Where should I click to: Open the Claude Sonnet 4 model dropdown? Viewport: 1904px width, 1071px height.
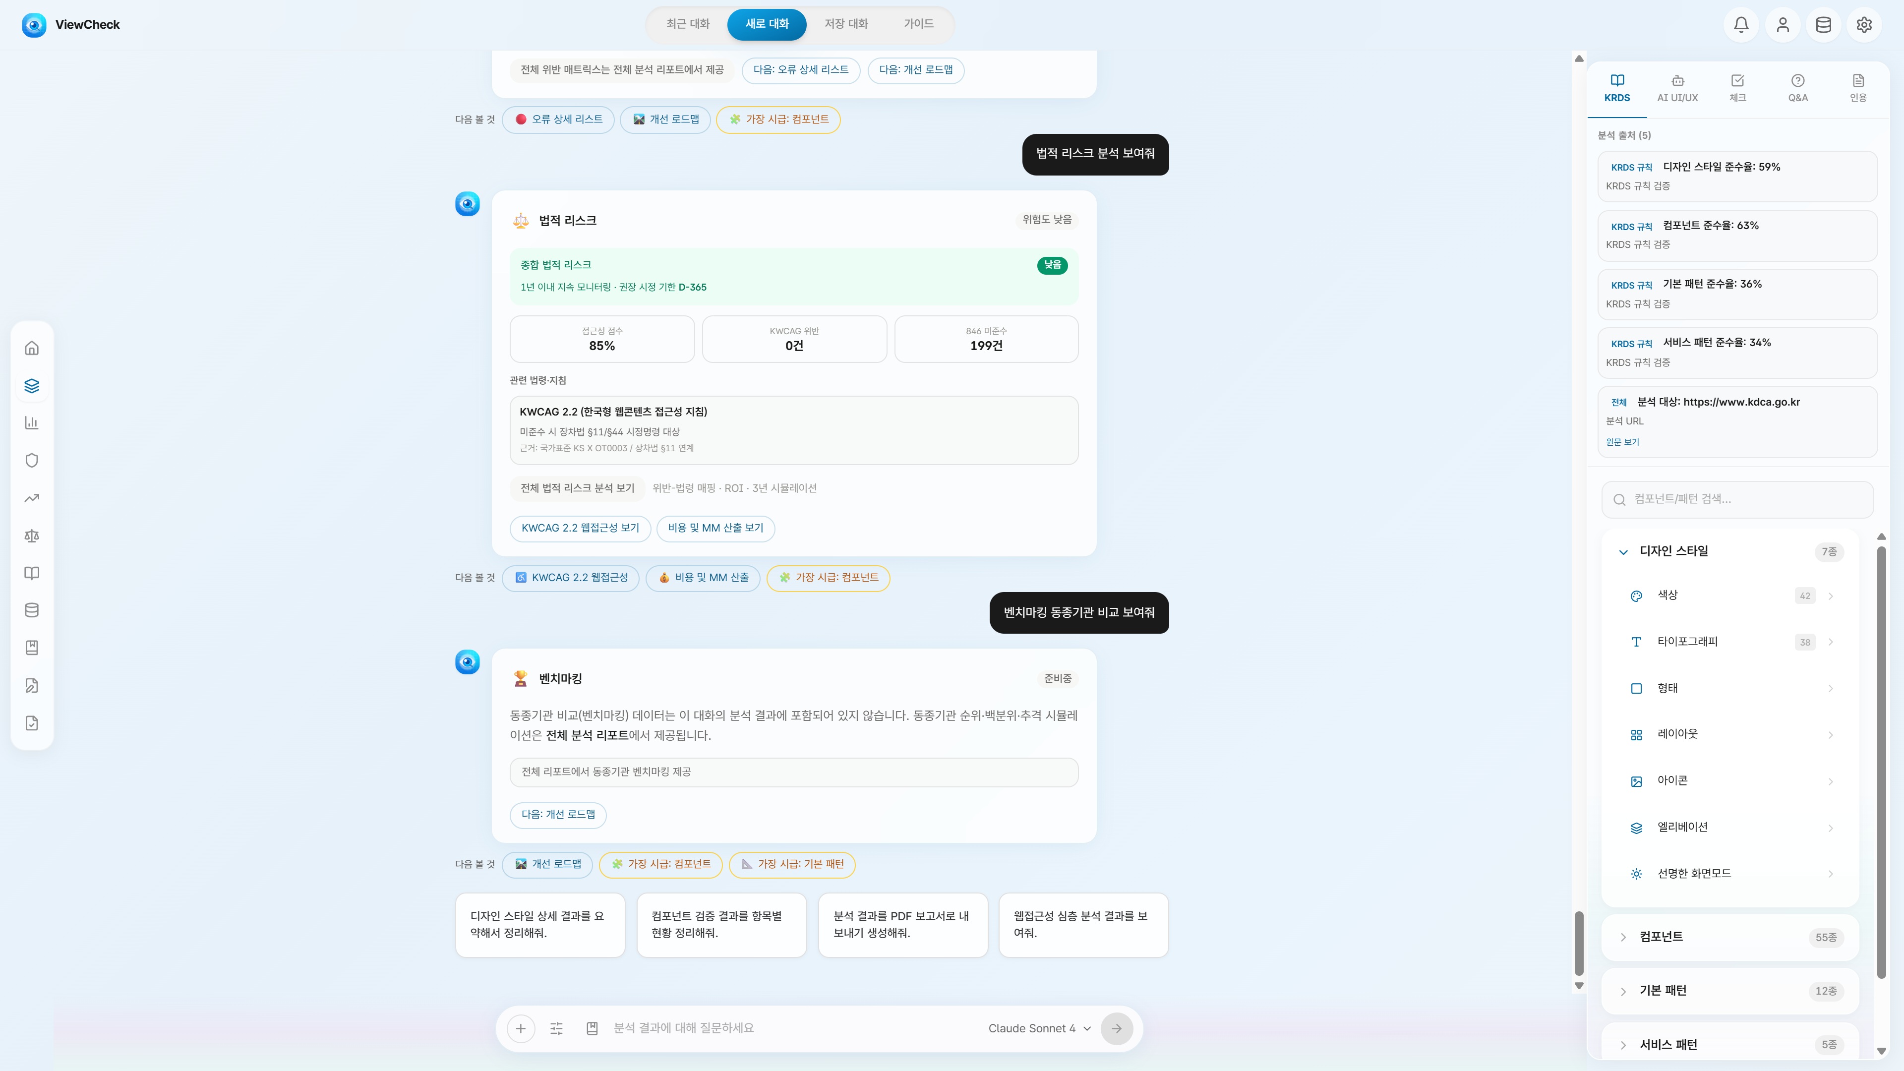click(x=1039, y=1028)
